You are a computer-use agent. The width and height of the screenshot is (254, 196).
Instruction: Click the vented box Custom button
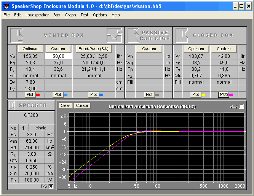58,49
